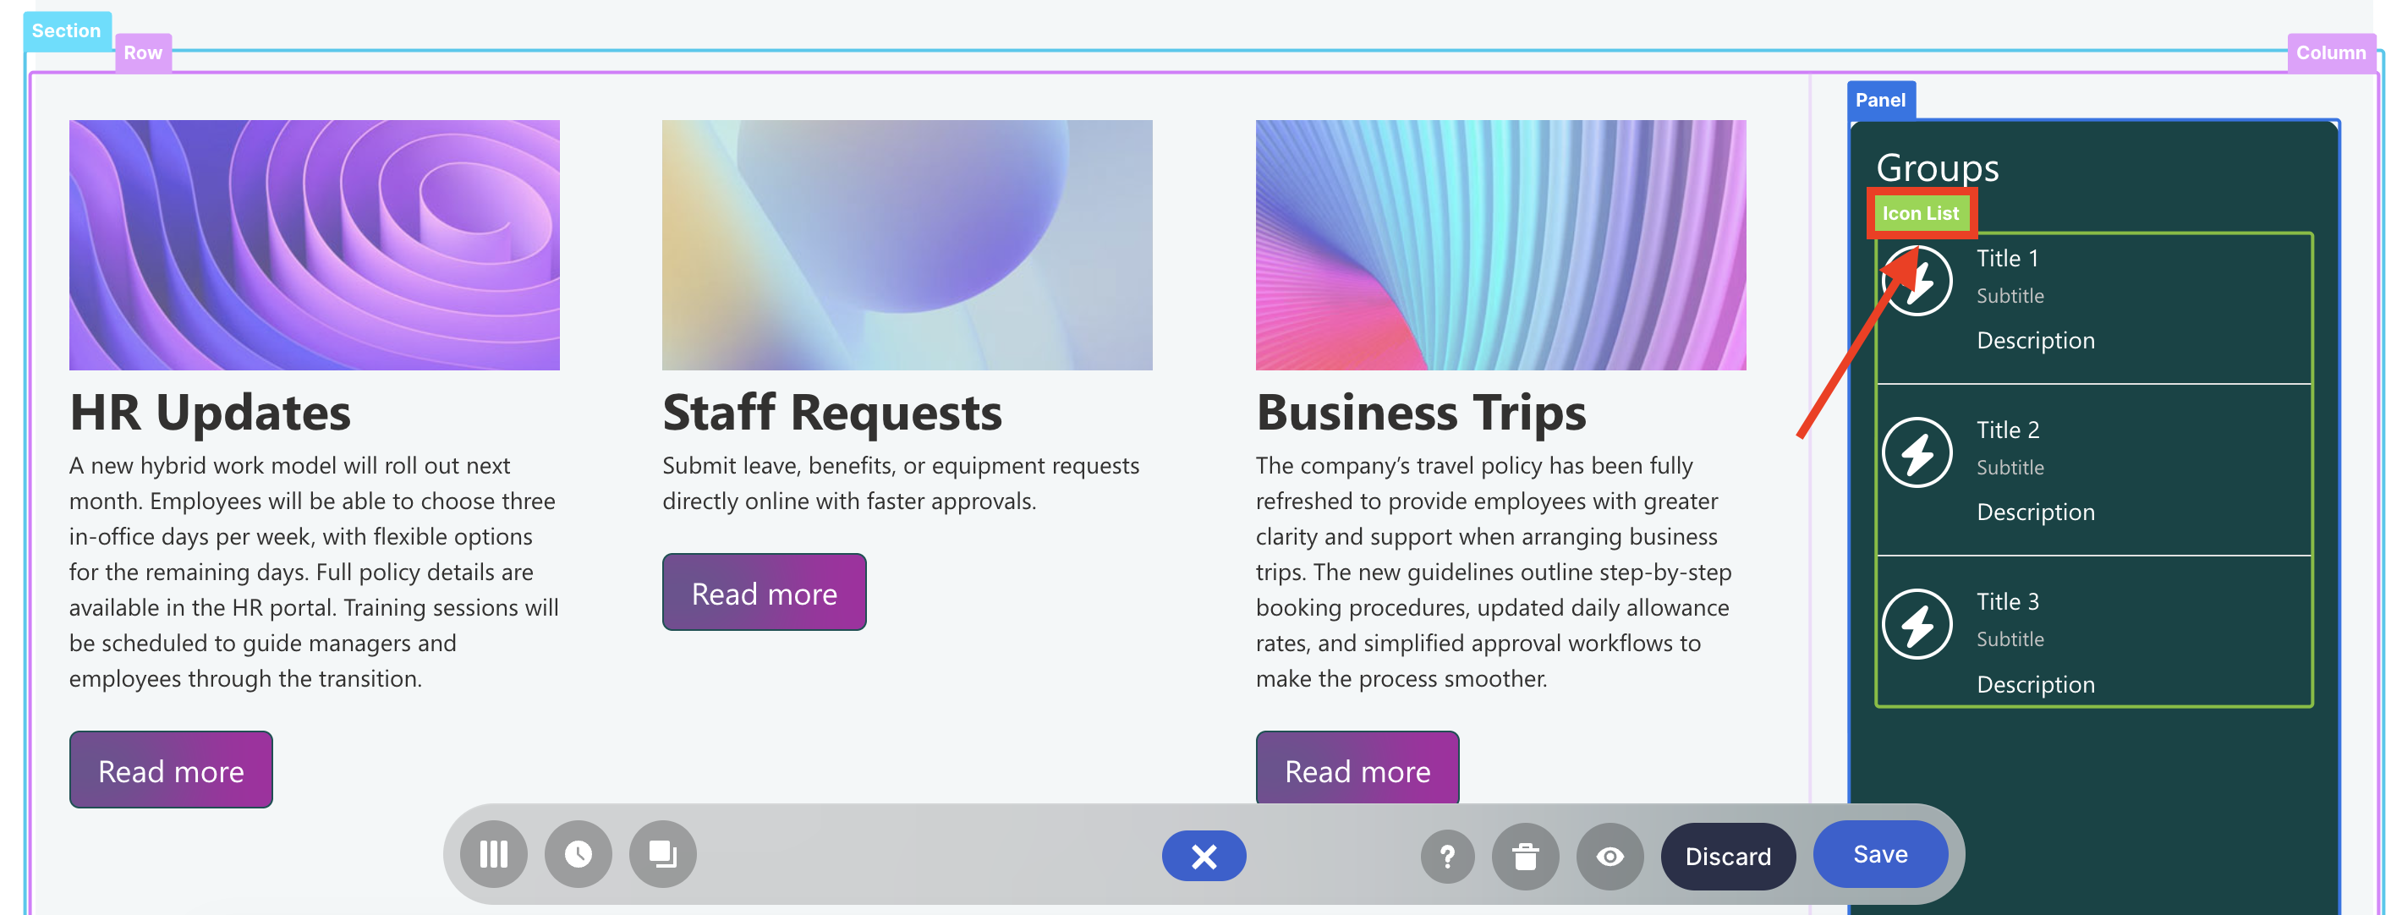Select the Panel label tag

click(1880, 101)
